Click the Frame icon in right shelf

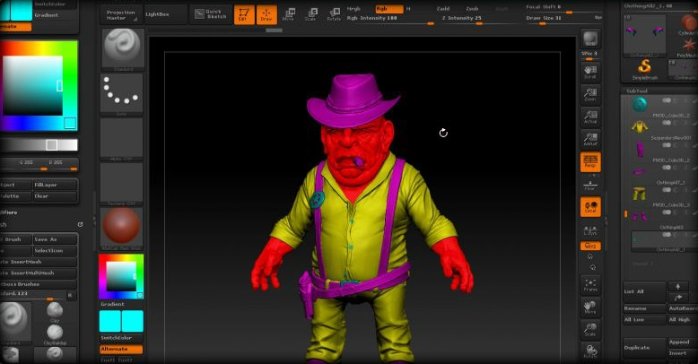(590, 285)
